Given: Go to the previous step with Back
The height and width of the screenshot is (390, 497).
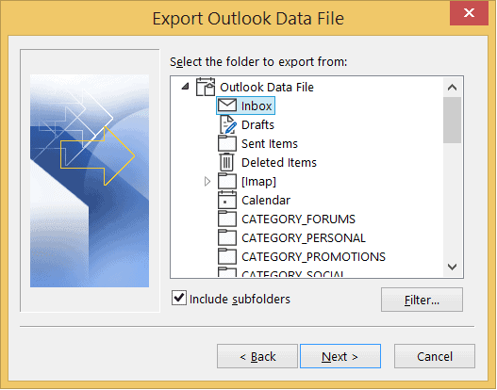Looking at the screenshot, I should click(257, 356).
